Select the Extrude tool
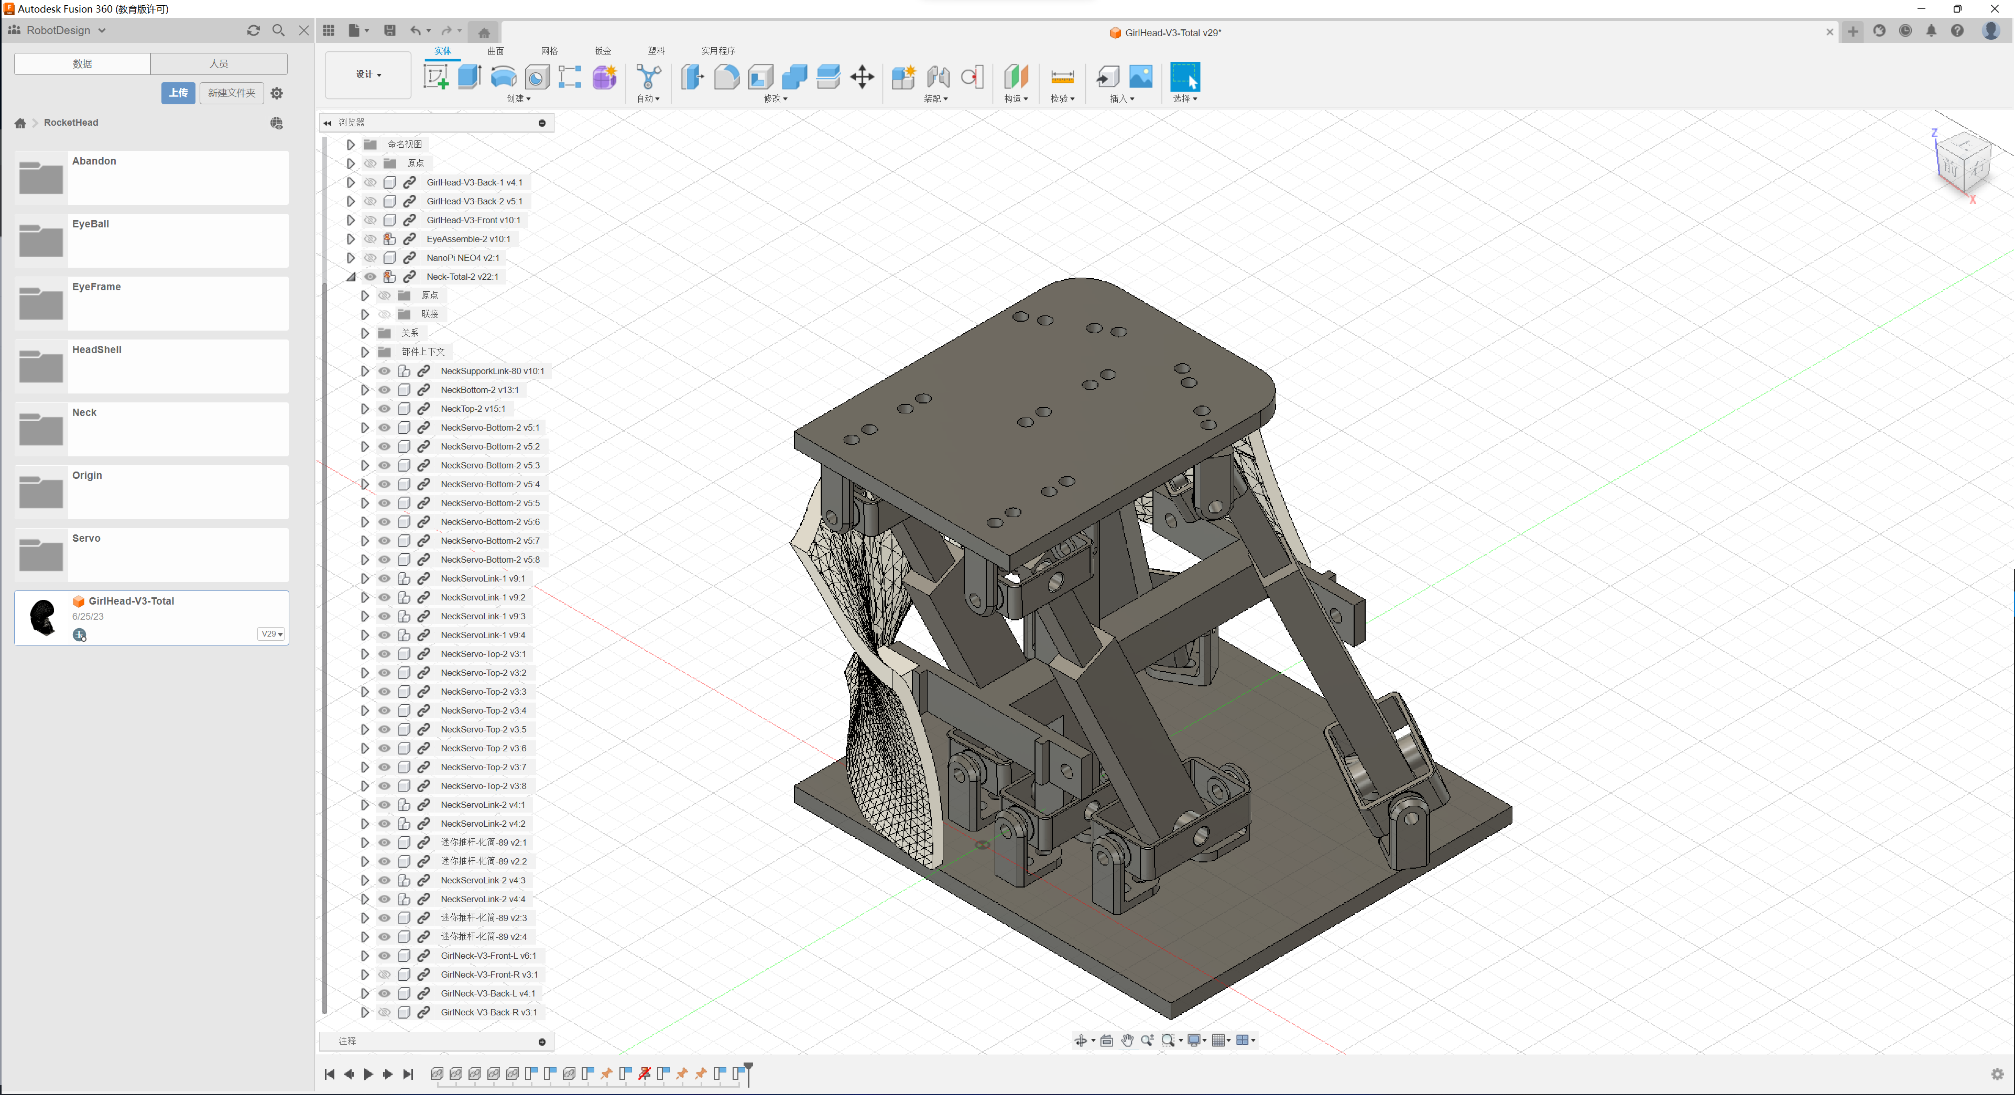The image size is (2015, 1095). point(470,76)
